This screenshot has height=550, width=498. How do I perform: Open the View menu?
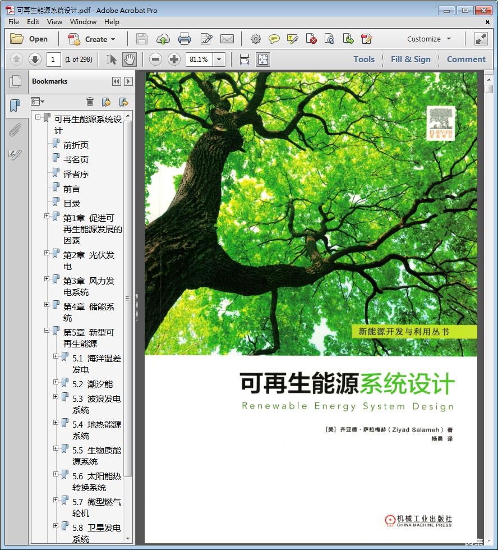point(54,22)
